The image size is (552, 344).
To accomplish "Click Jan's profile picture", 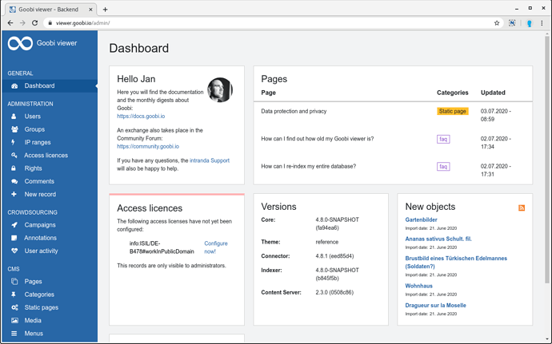I will click(220, 90).
